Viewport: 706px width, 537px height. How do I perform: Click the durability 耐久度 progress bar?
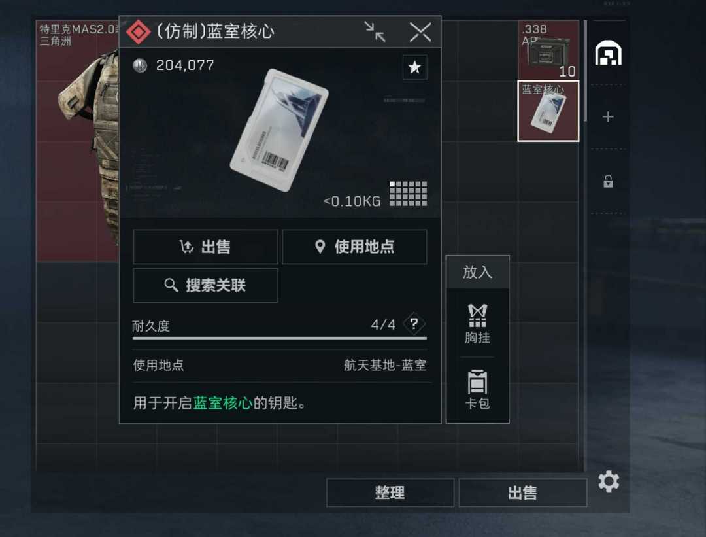(280, 338)
